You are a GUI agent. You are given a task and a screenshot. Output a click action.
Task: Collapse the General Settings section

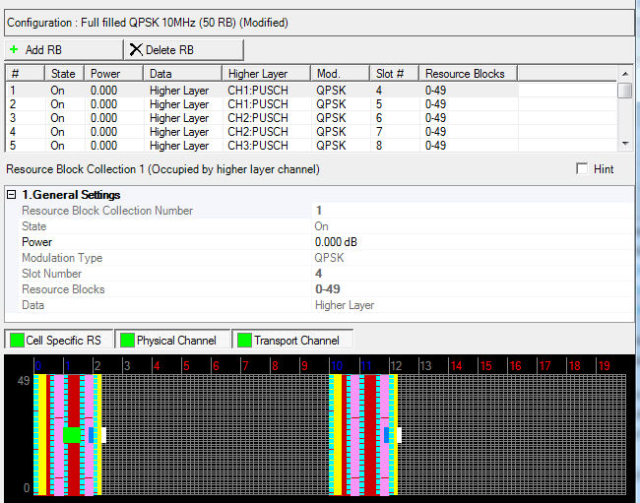[x=12, y=195]
